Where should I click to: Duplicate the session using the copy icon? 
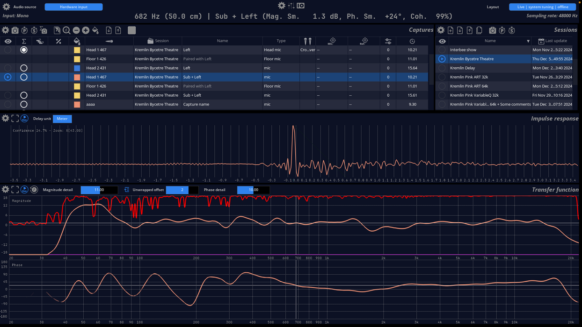point(479,30)
